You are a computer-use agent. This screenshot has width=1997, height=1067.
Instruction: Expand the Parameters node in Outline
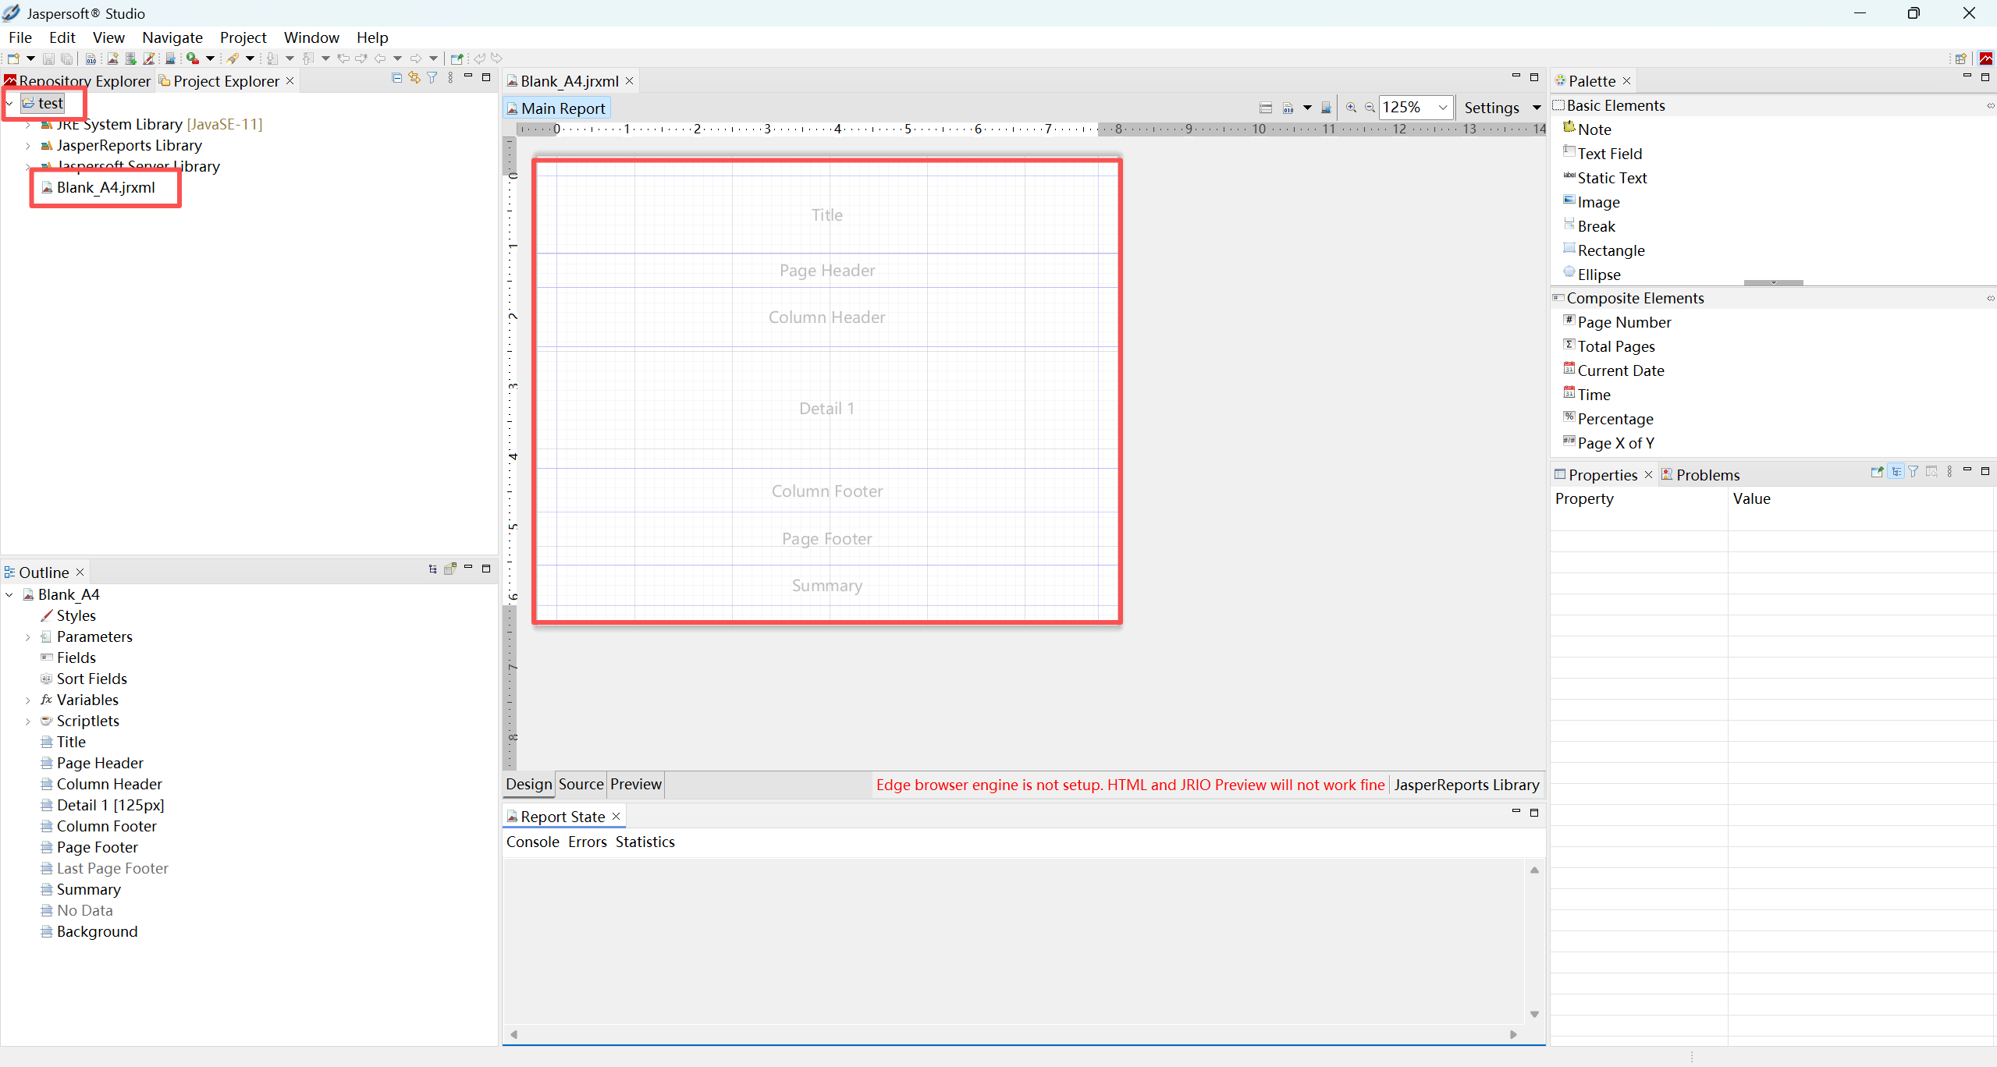28,637
